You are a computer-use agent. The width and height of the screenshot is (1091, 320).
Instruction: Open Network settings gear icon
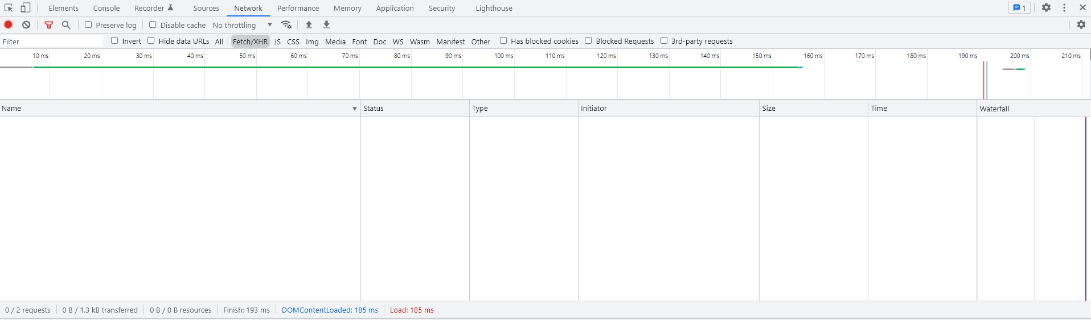[1081, 24]
